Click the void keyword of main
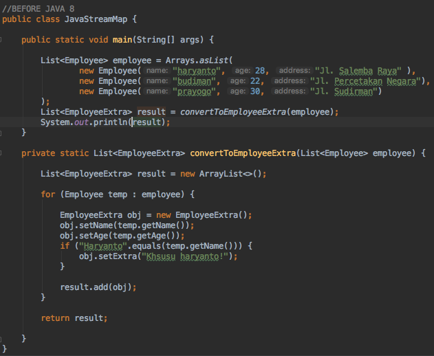This screenshot has width=434, height=356. coord(98,40)
